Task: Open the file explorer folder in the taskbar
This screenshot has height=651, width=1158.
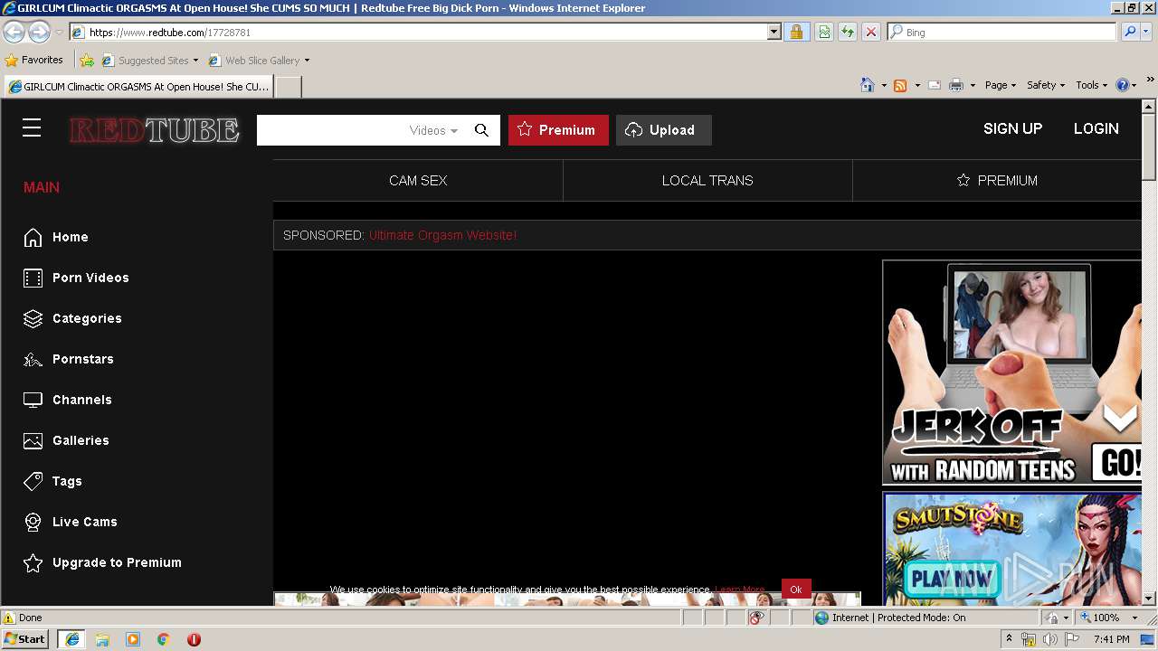Action: 102,639
